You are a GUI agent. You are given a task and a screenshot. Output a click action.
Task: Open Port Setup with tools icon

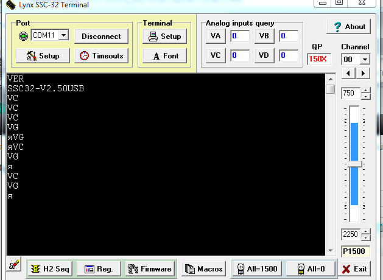point(43,55)
